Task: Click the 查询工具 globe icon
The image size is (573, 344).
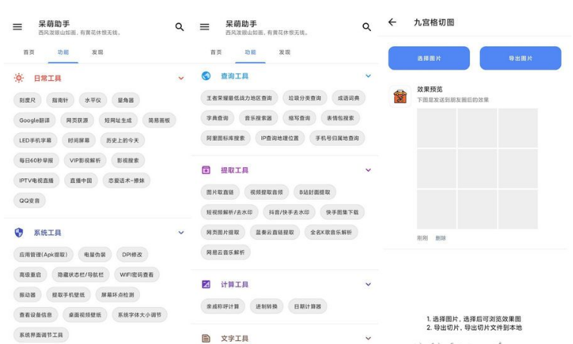Action: pos(206,76)
